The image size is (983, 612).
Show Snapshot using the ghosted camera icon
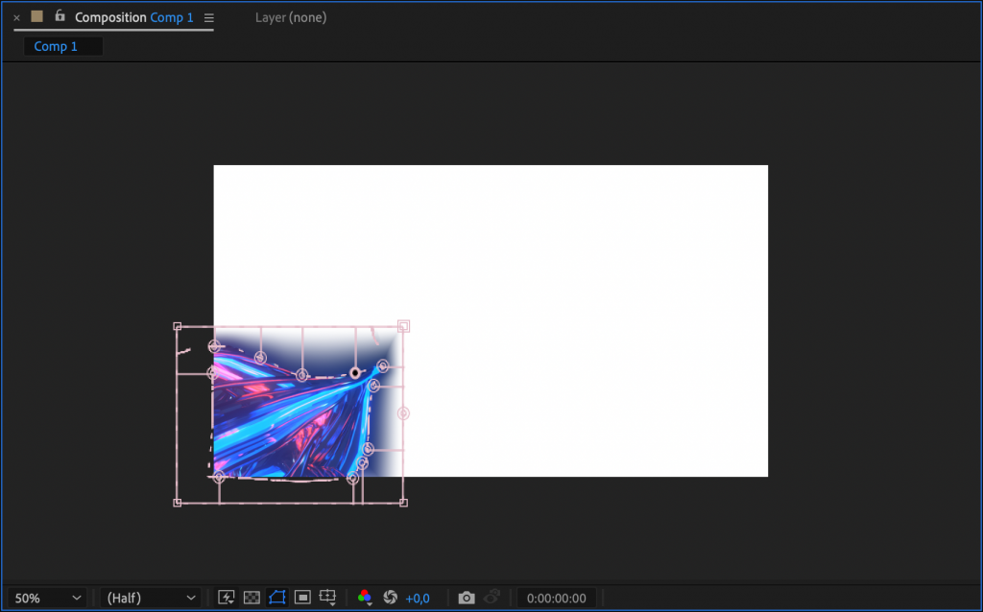(491, 597)
